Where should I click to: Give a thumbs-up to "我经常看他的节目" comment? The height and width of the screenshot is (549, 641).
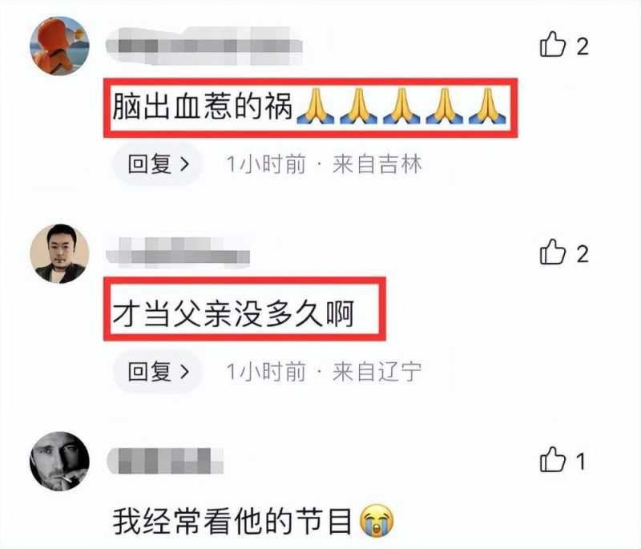(x=553, y=459)
